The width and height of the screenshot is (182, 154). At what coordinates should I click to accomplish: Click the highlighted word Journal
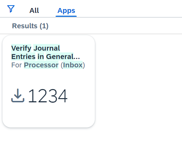(x=47, y=48)
